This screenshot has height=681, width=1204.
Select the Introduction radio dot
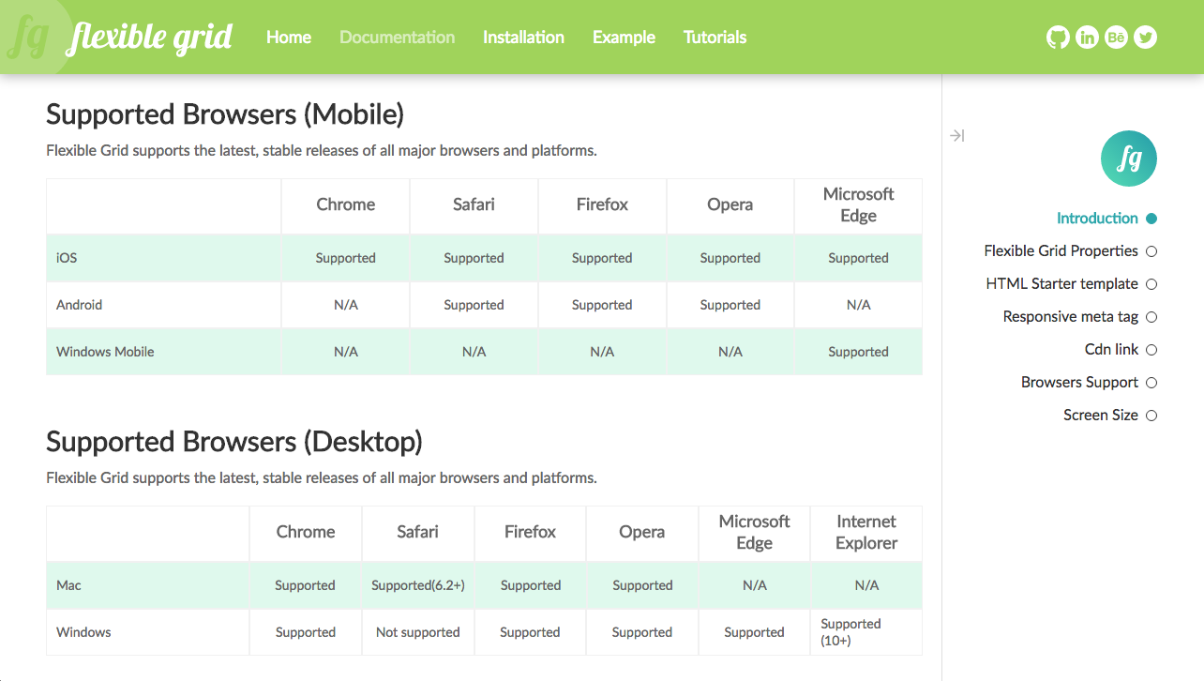[x=1151, y=219]
